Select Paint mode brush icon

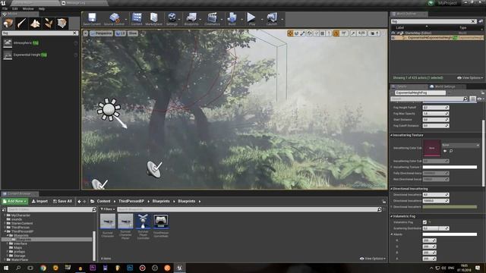[22, 24]
